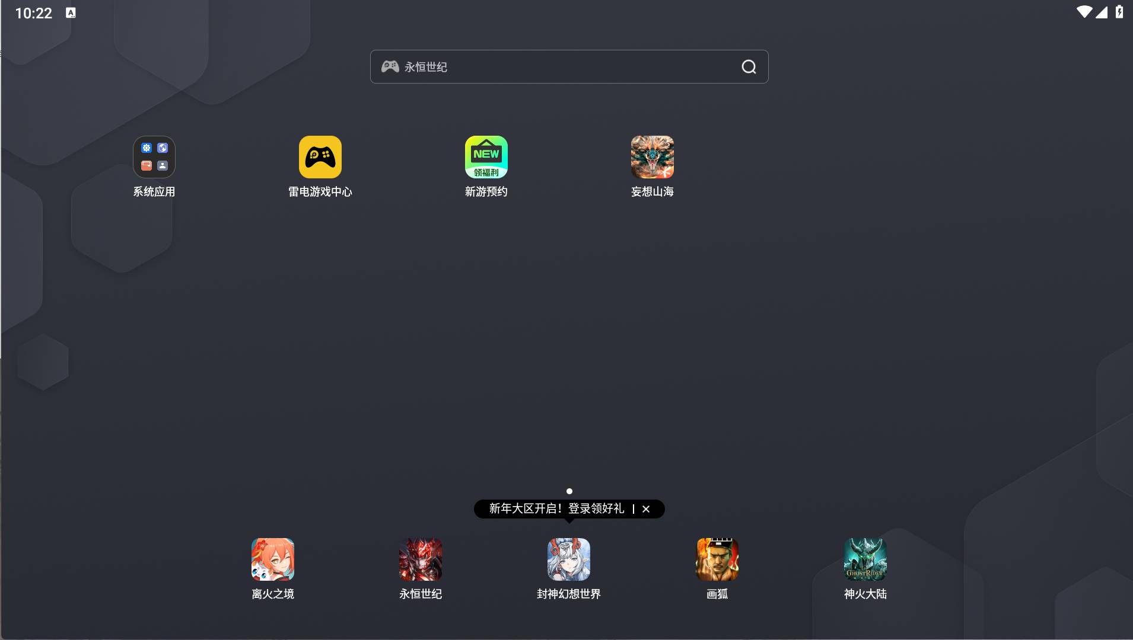The image size is (1133, 640).
Task: Launch 封神幻想世界 from the dock
Action: click(569, 559)
